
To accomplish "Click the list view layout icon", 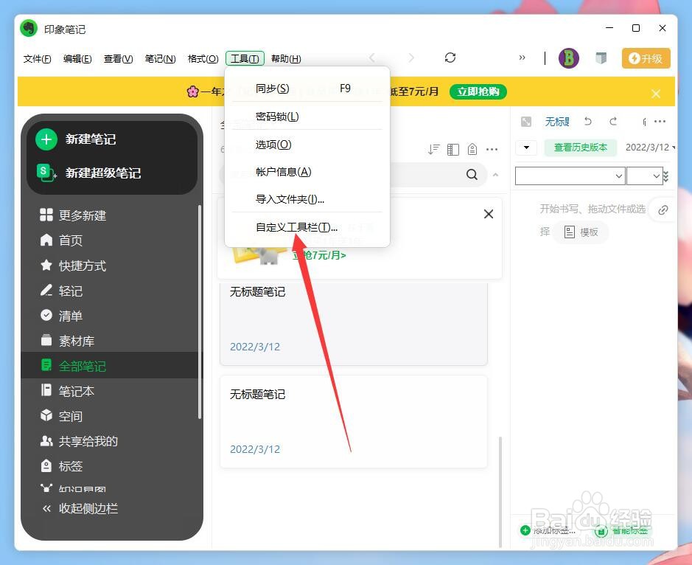I will [452, 149].
